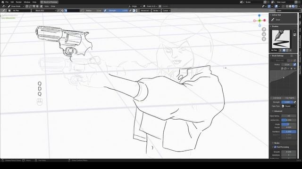This screenshot has width=302, height=169.
Task: Click the Blender logo icon
Action: pos(3,2)
